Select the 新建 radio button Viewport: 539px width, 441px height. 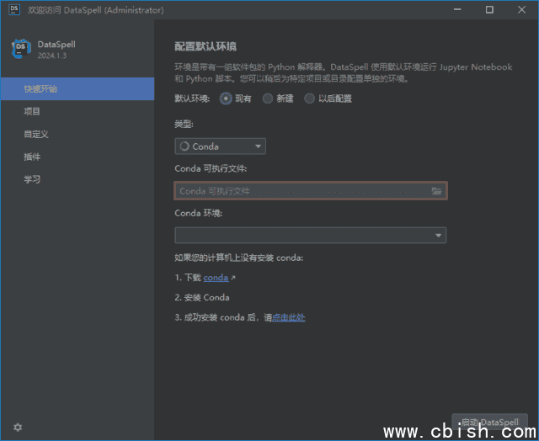click(x=268, y=98)
